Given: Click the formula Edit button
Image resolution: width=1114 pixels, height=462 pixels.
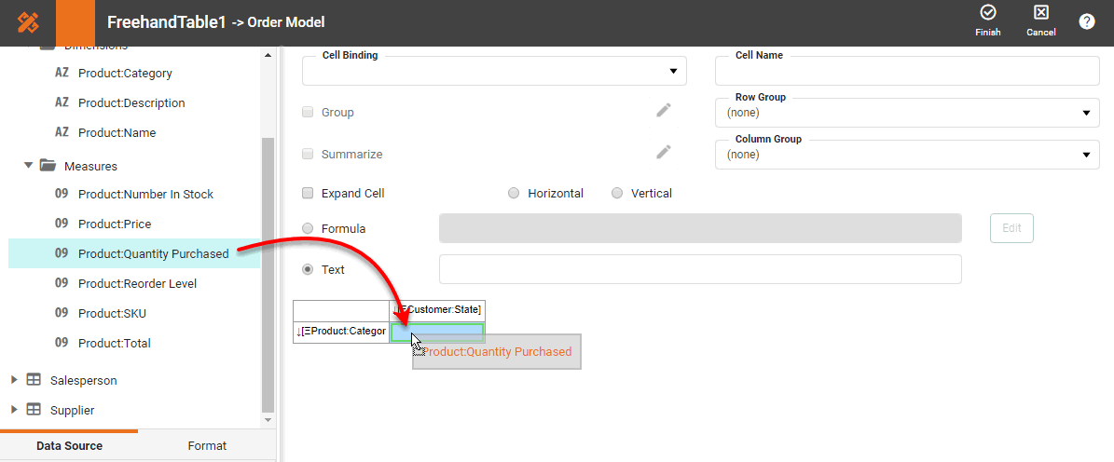Looking at the screenshot, I should (1011, 228).
